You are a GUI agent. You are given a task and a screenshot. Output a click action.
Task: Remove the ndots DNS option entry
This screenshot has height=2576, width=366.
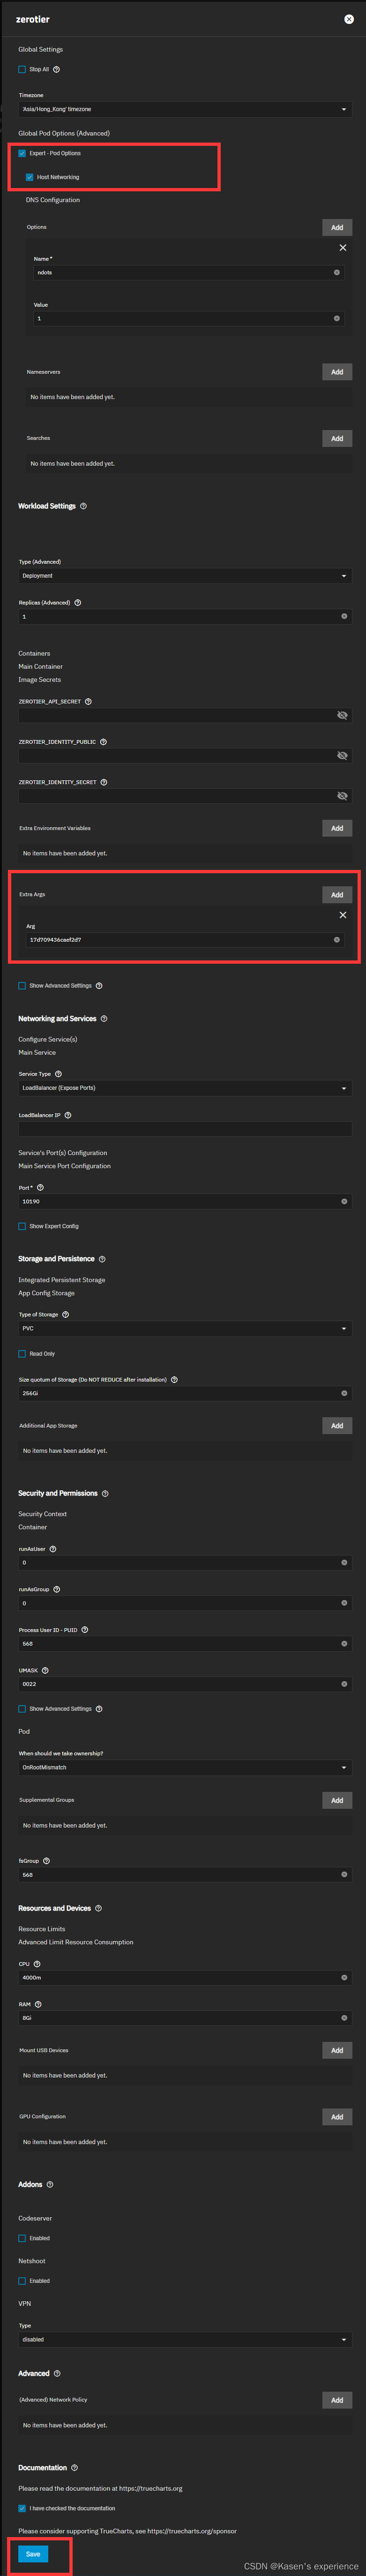coord(343,247)
